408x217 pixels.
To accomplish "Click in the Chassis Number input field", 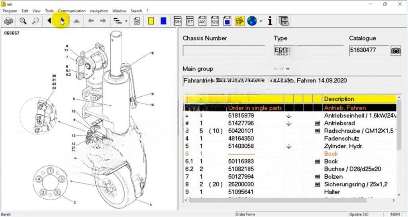I will tap(224, 51).
